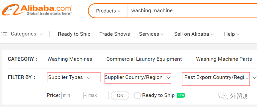Viewport: 257px width, 107px height.
Task: Choose Commercial Laundry Equipment category
Action: (x=144, y=59)
